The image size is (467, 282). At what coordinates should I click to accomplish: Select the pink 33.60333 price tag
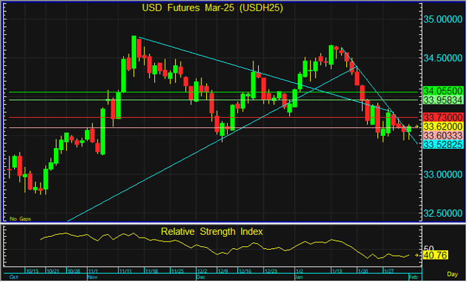click(x=443, y=135)
